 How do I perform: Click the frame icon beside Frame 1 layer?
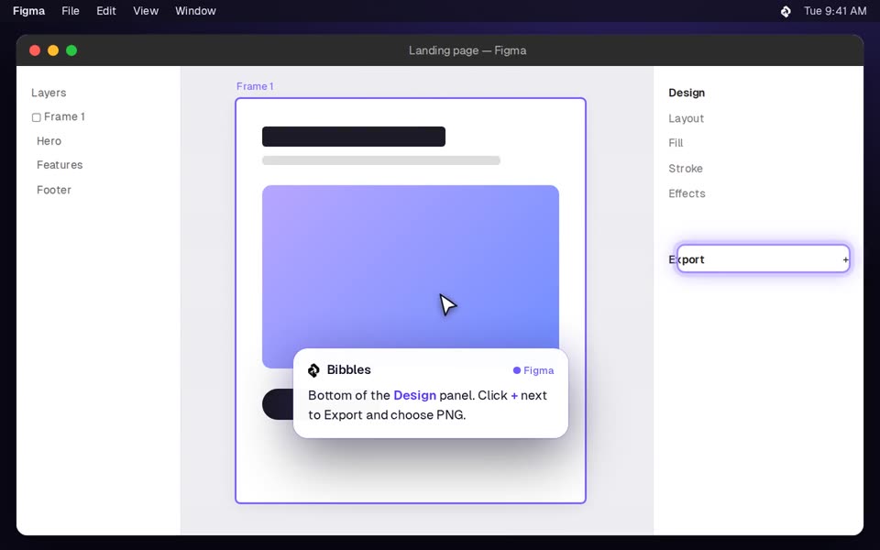coord(37,117)
